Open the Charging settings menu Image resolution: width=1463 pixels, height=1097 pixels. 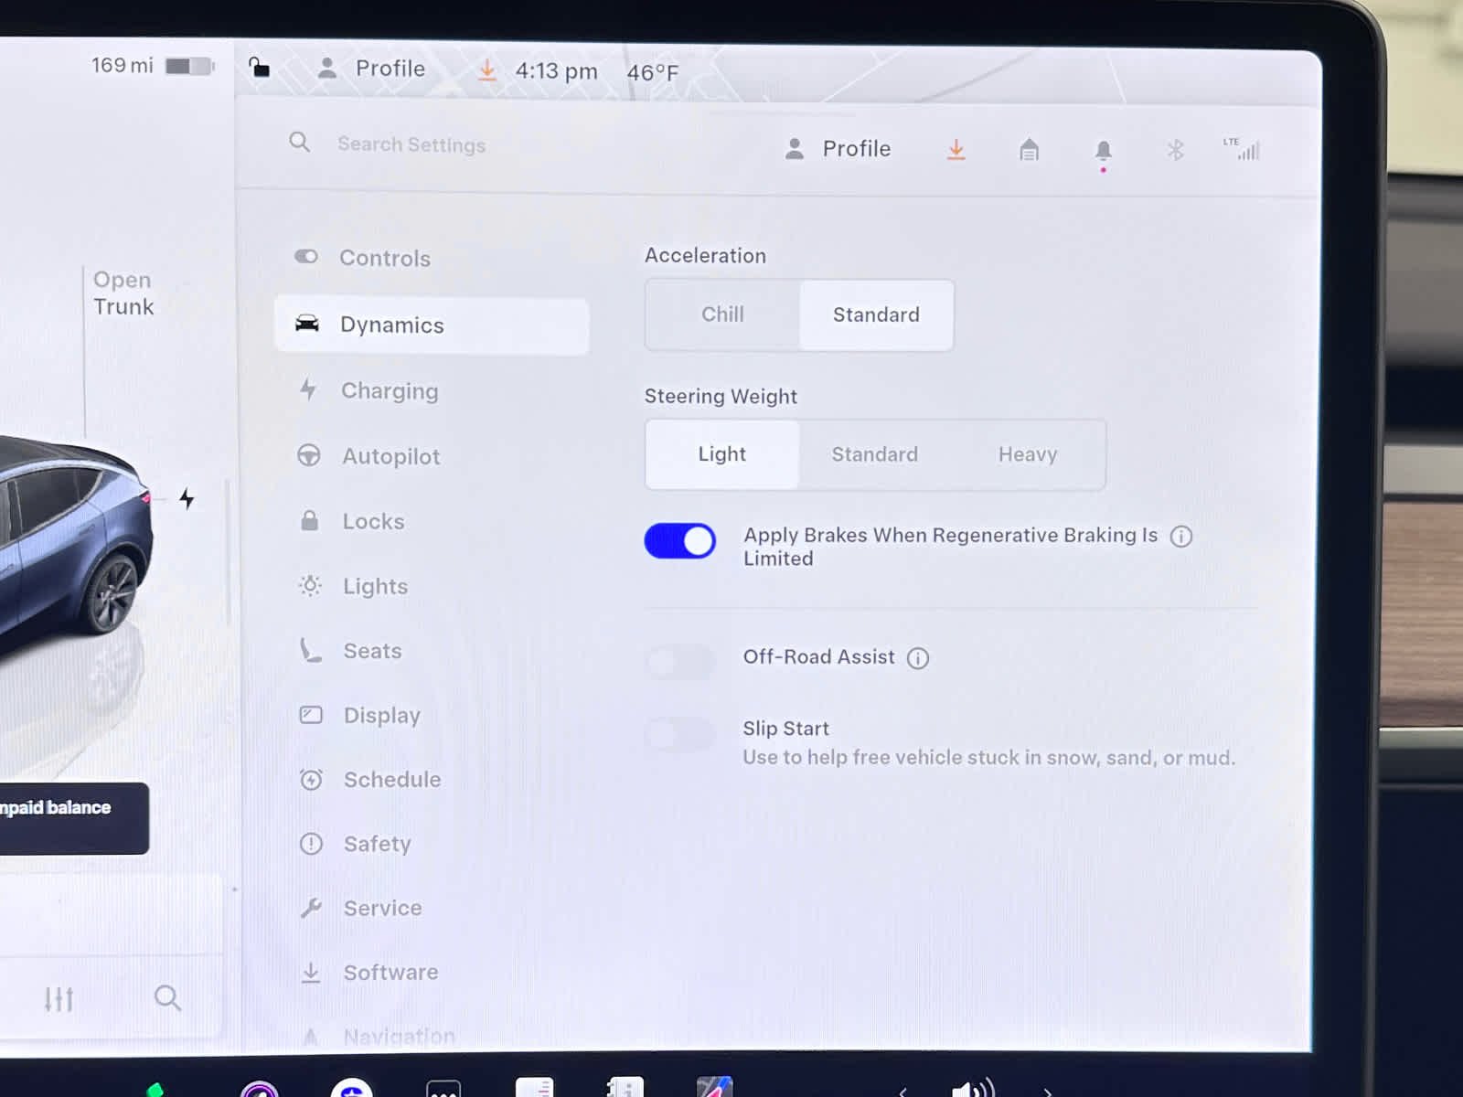[389, 391]
